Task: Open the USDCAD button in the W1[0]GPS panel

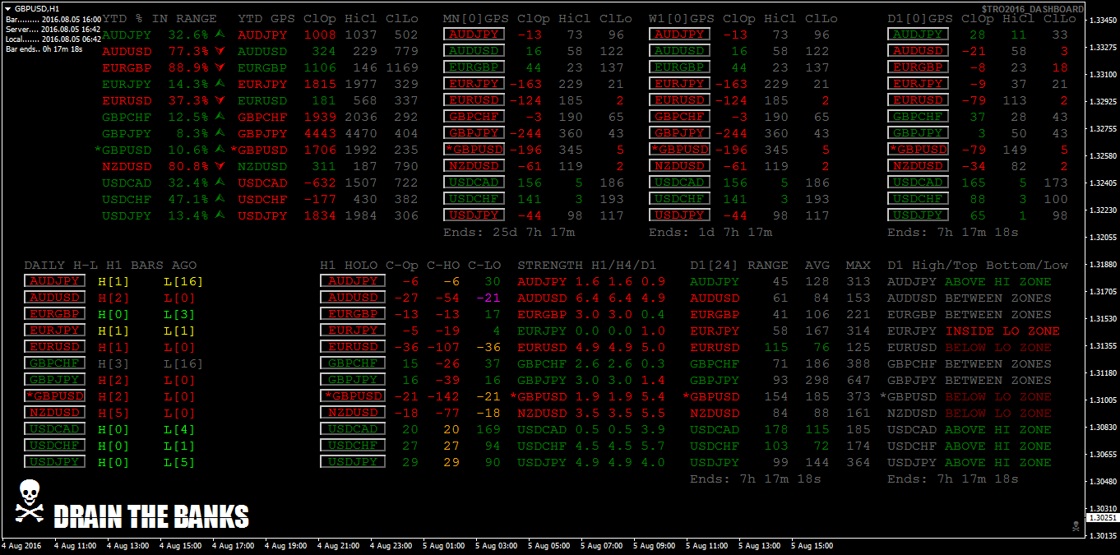Action: (x=679, y=183)
